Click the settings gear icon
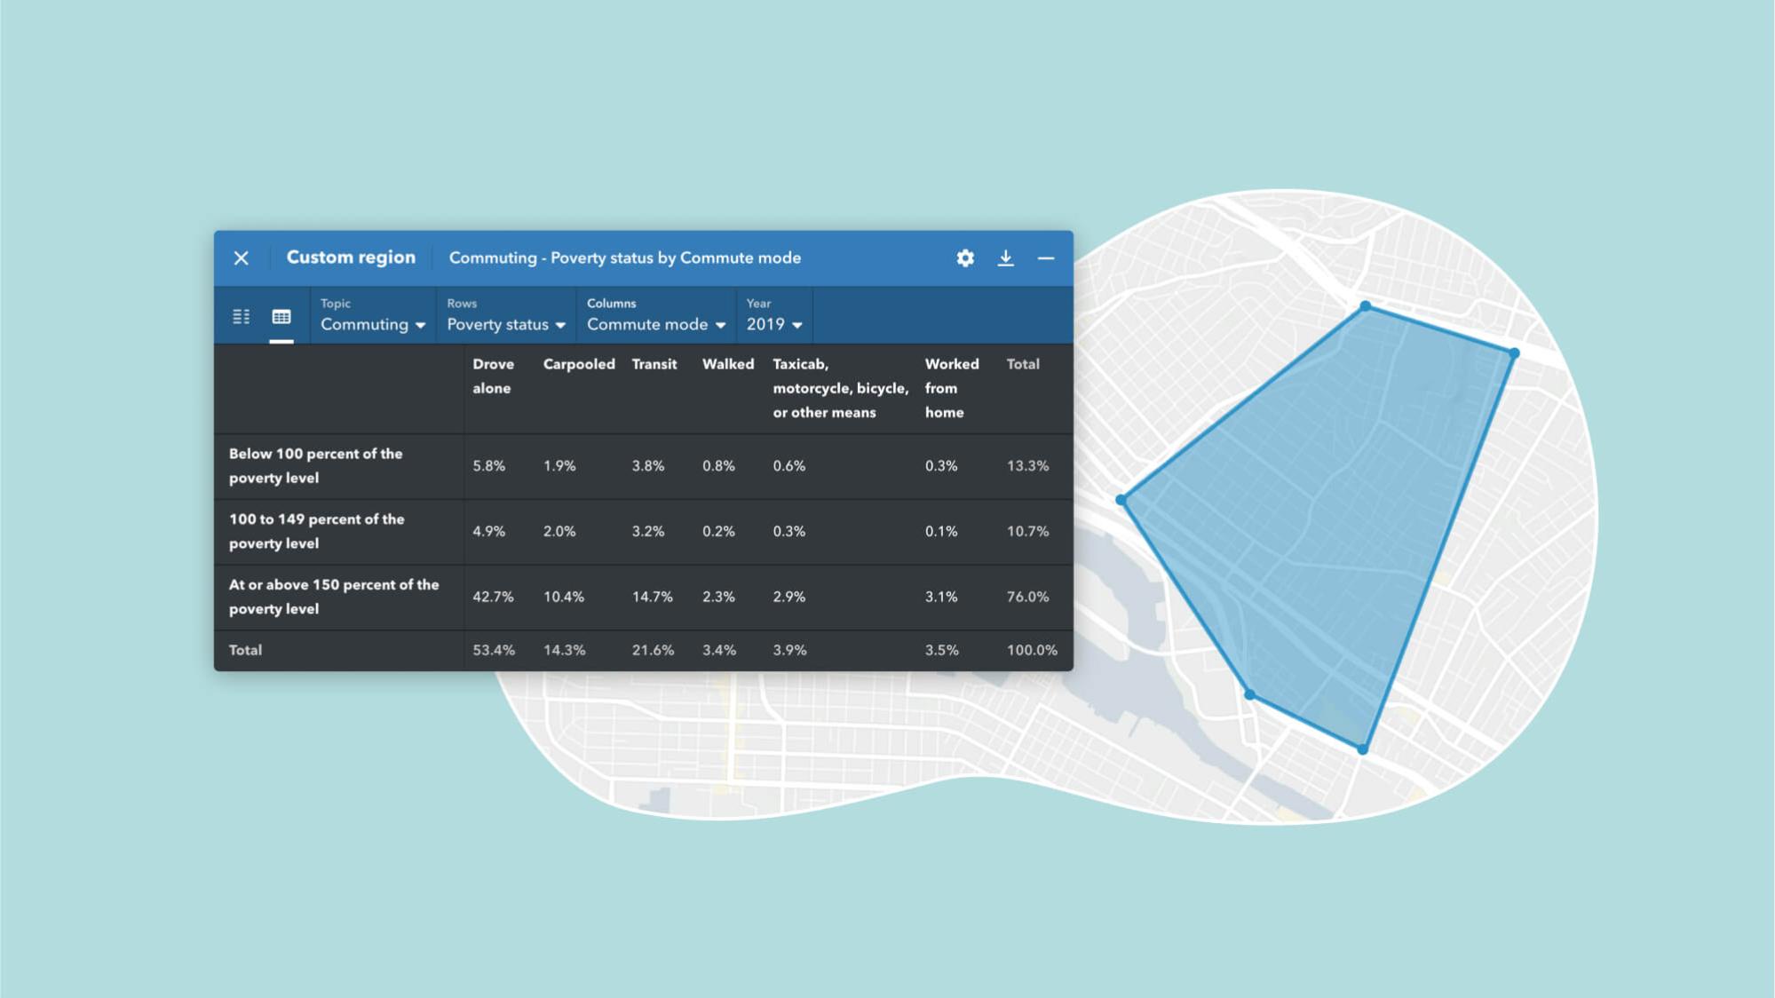Viewport: 1775px width, 998px height. pyautogui.click(x=965, y=258)
